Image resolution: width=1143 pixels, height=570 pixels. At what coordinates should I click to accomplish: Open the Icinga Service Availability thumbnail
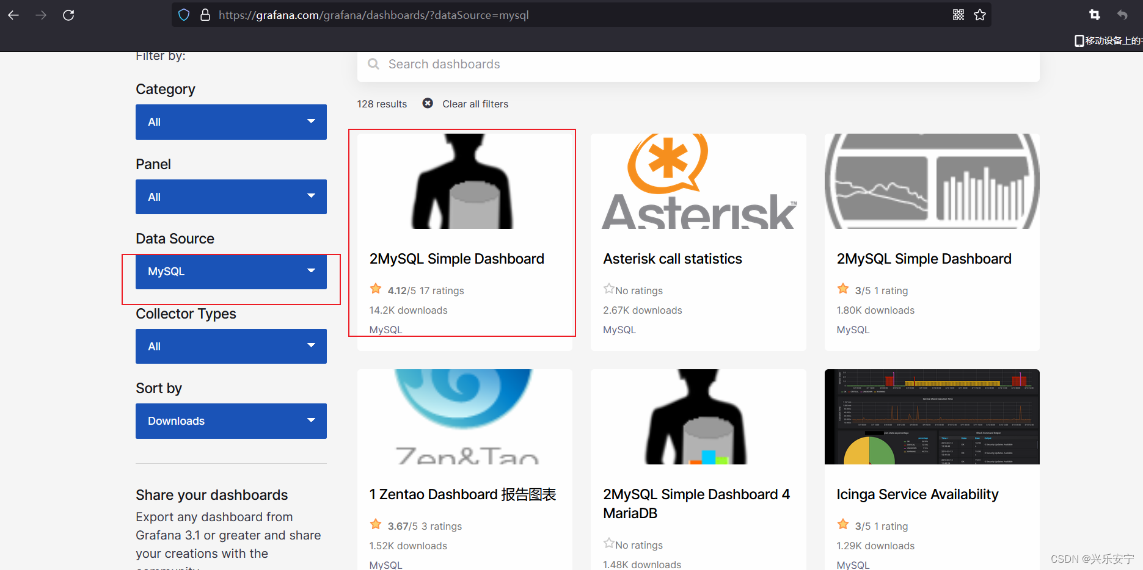(x=932, y=417)
